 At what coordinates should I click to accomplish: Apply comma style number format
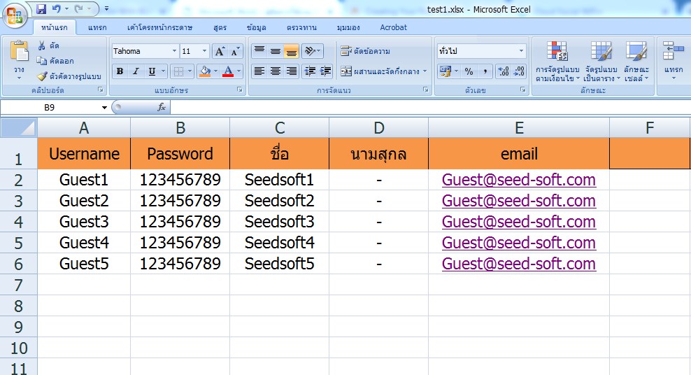coord(485,71)
